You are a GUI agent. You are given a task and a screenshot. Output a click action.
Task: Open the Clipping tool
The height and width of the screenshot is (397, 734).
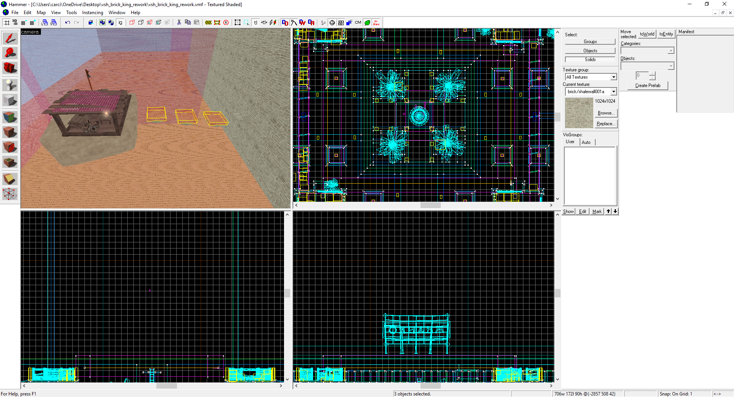point(10,179)
